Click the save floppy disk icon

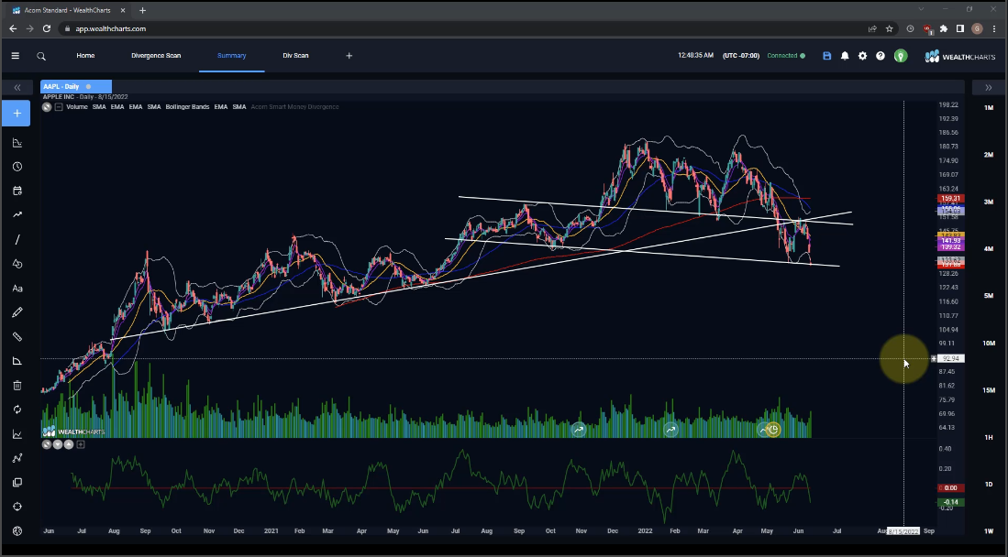click(826, 56)
